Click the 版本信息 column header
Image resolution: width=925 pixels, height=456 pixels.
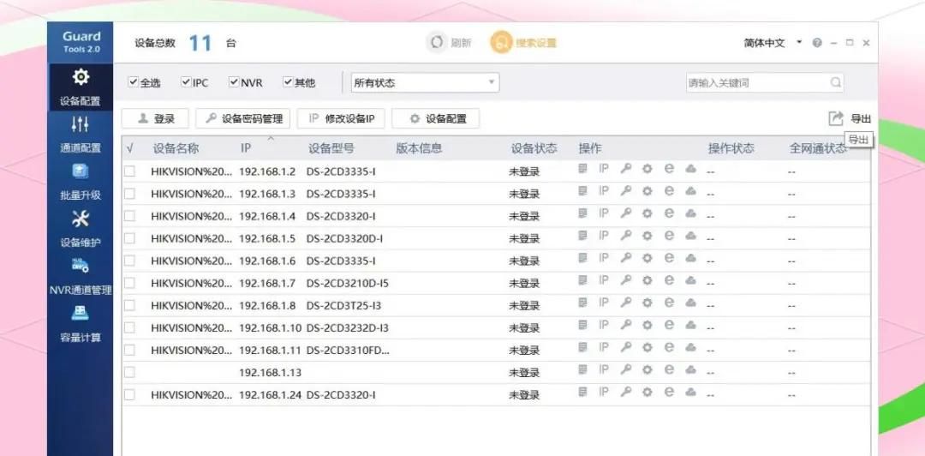[x=419, y=148]
